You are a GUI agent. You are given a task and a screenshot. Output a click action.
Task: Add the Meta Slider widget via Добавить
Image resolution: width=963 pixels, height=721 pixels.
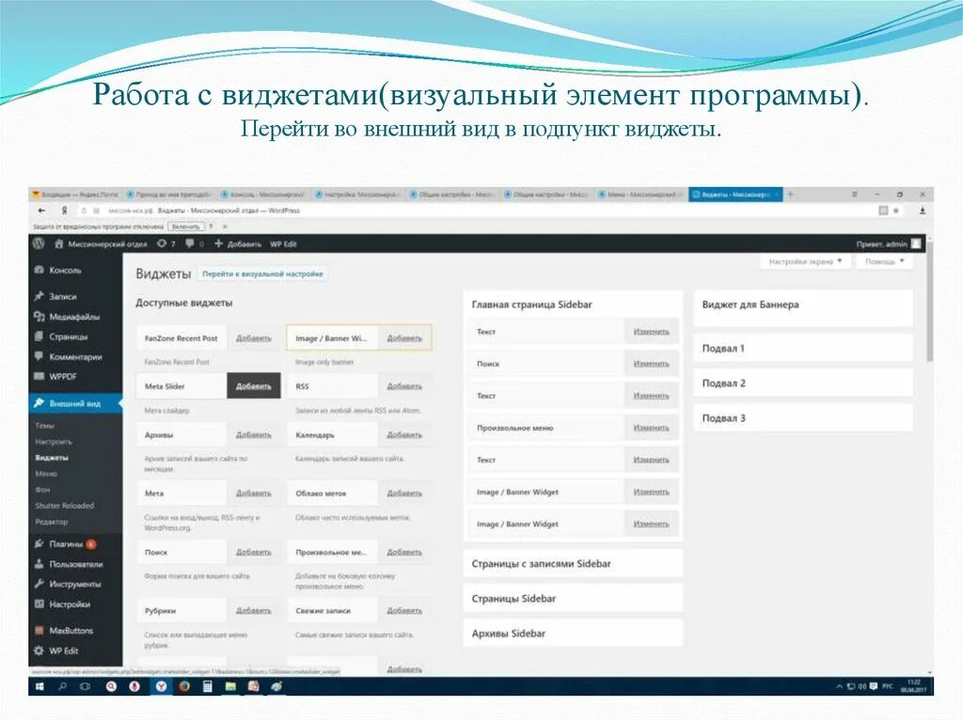coord(254,385)
